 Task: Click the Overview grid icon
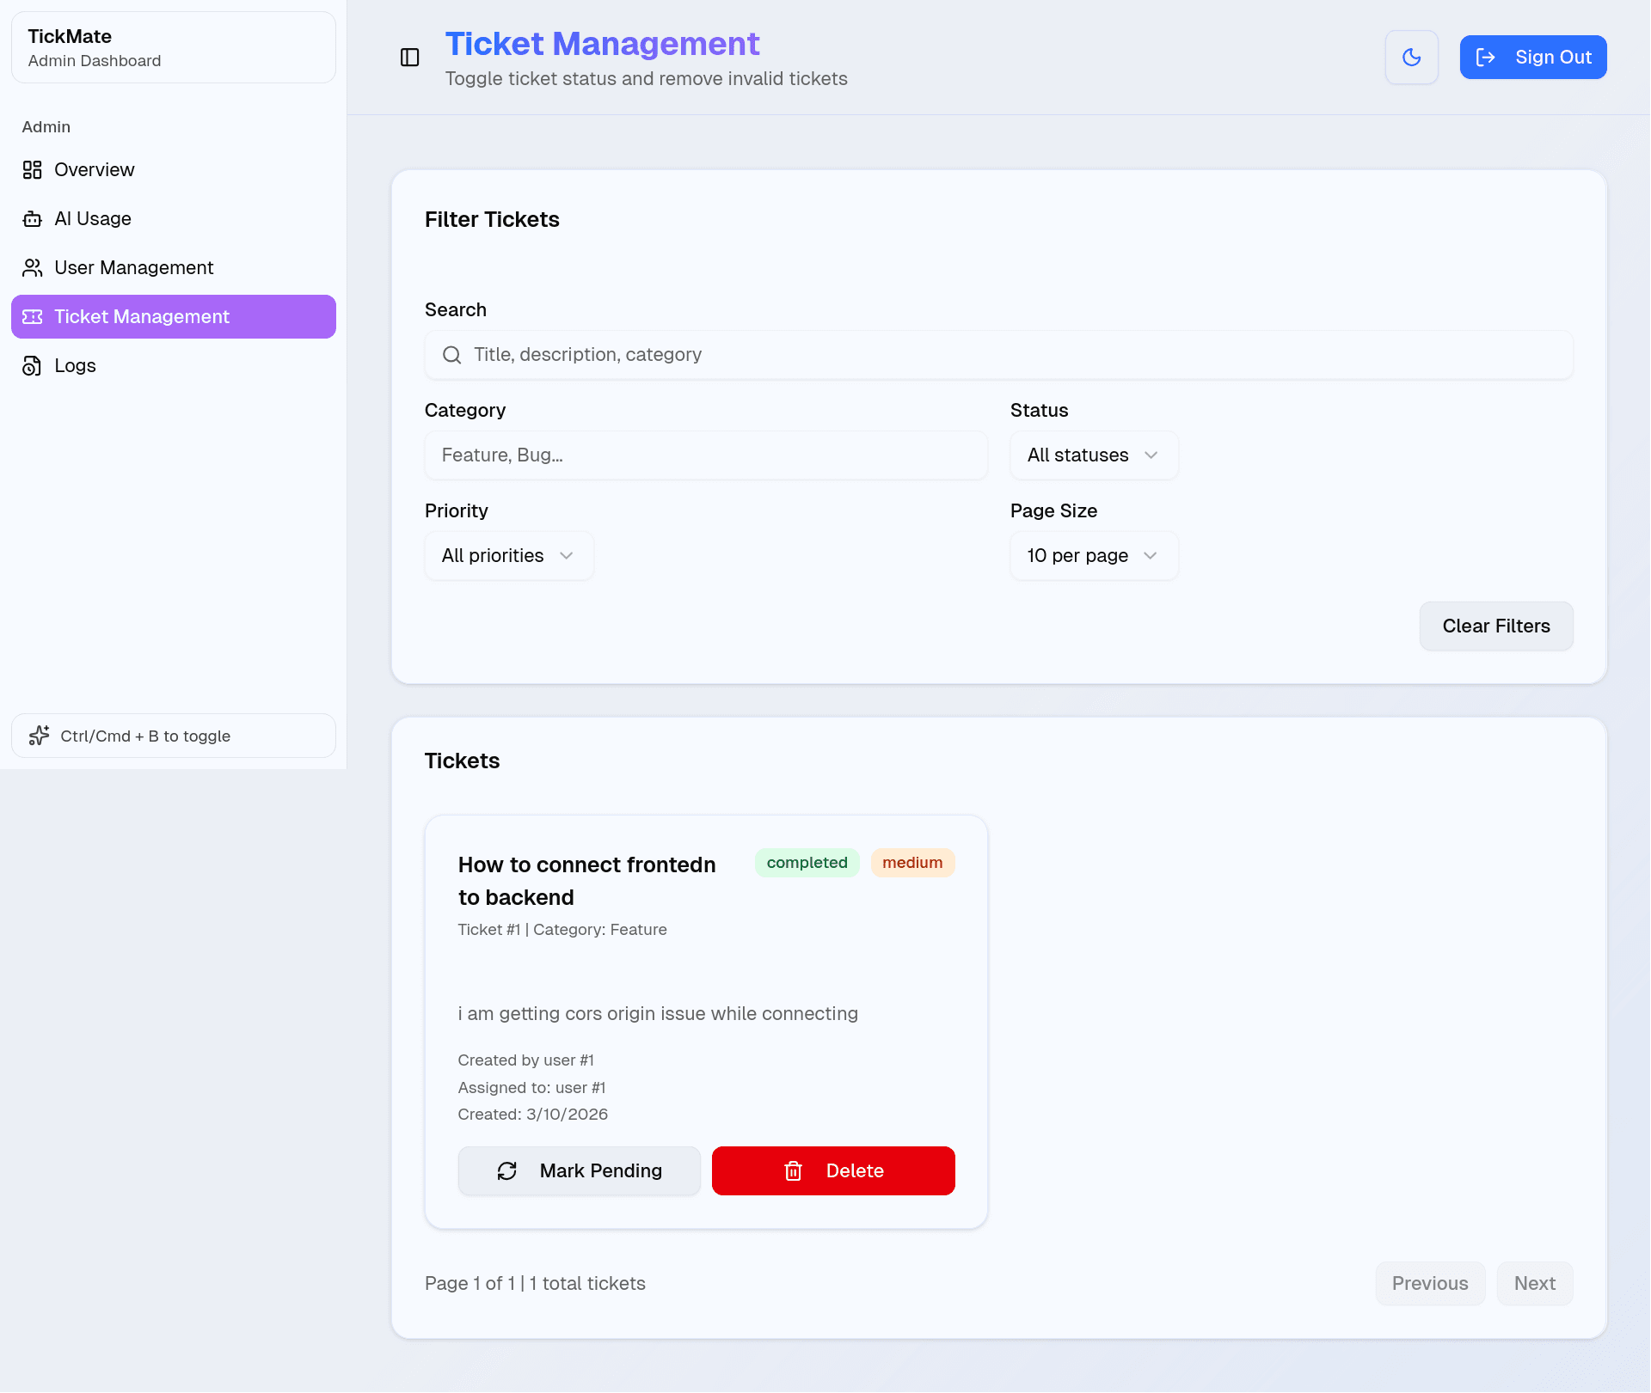[x=33, y=170]
